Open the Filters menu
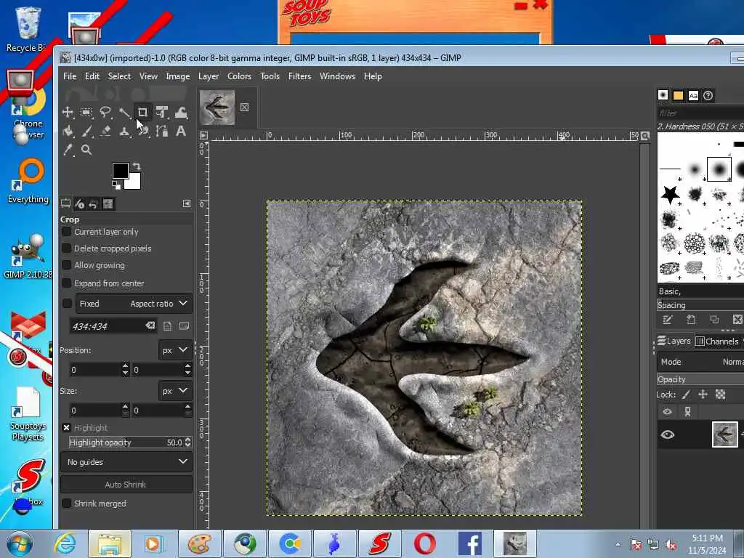744x558 pixels. [299, 76]
